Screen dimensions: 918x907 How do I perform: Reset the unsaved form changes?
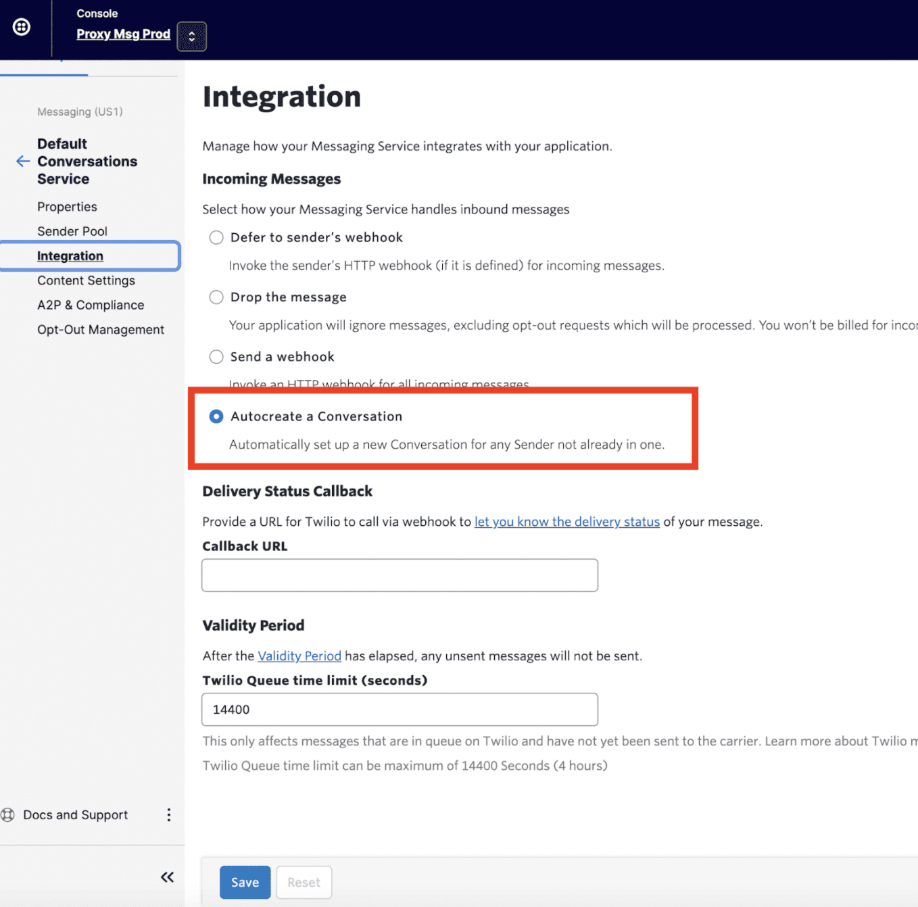tap(304, 882)
